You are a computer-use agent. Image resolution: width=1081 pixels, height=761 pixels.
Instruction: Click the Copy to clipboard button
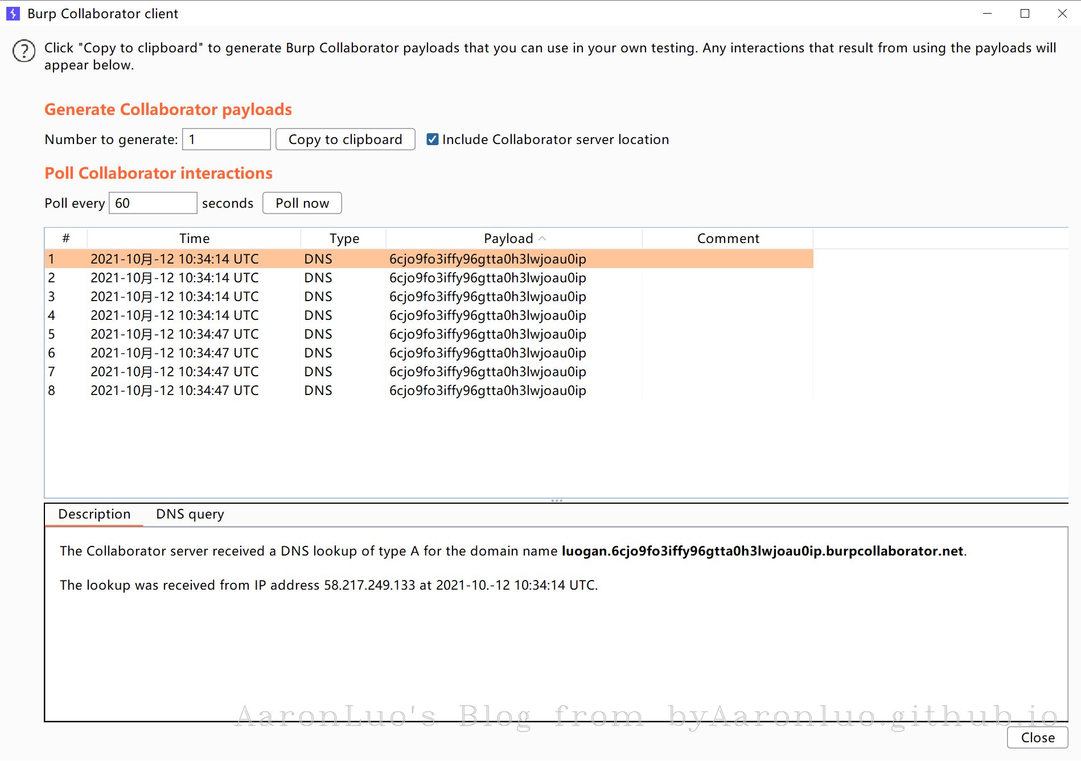click(346, 139)
